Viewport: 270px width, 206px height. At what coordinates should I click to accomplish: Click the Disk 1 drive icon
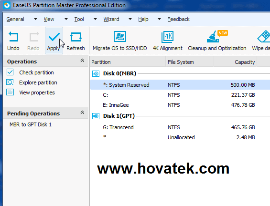point(96,116)
